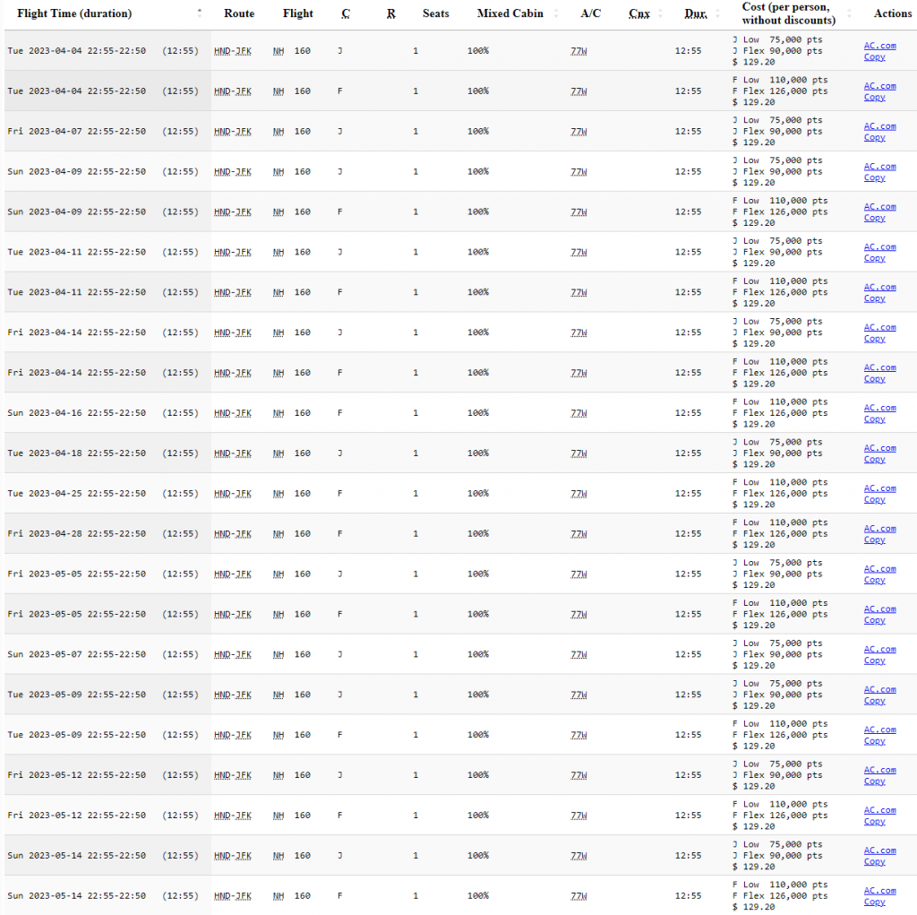
Task: Copy the Fri 2023-04-14 F fare row
Action: [874, 379]
